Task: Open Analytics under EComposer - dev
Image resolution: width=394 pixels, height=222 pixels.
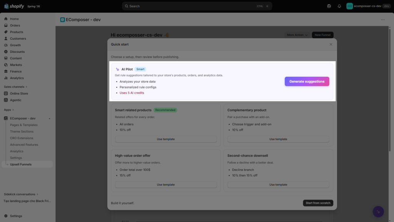Action: click(x=17, y=151)
